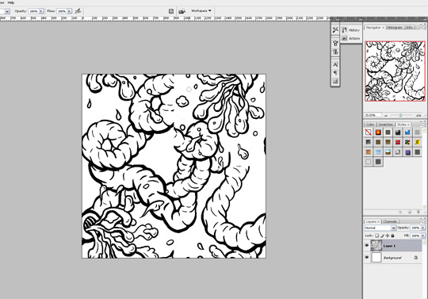428x299 pixels.
Task: Open the Styles panel options menu
Action: click(x=422, y=125)
